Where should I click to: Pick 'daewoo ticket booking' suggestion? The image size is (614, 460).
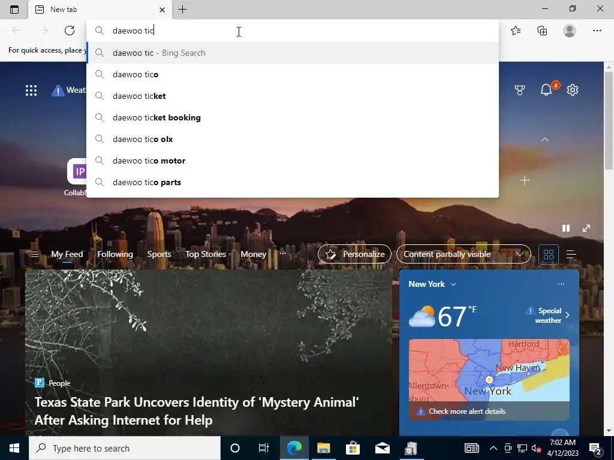pos(293,117)
